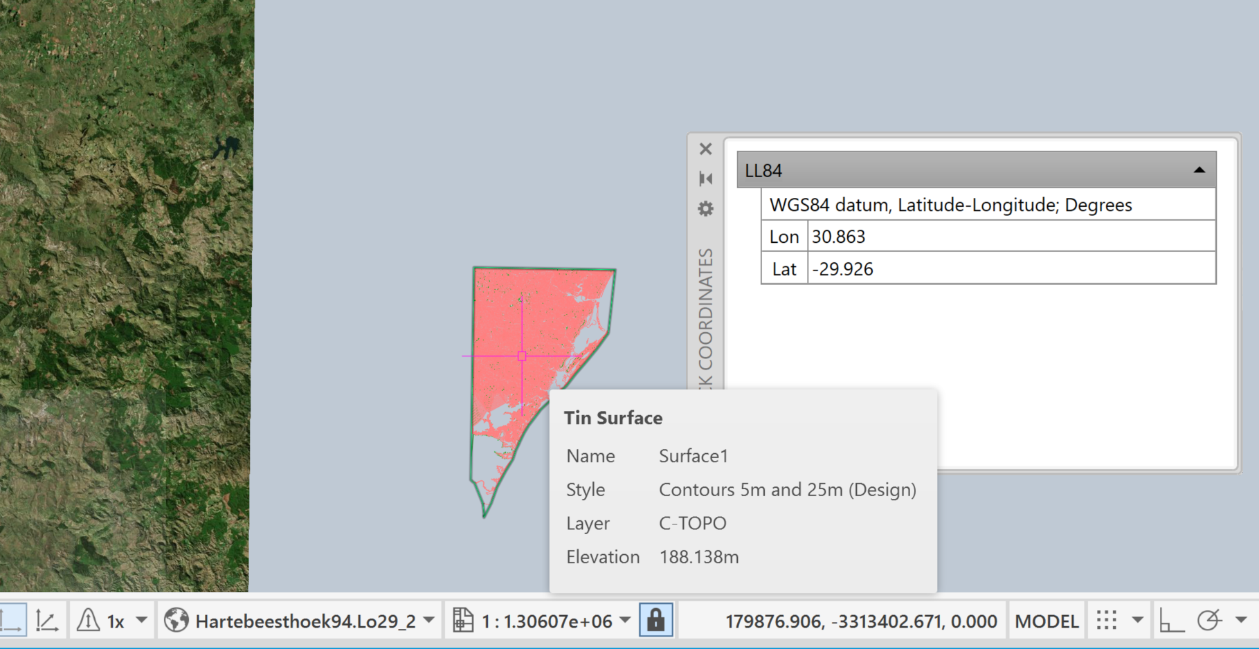
Task: Open the snap modes dropdown arrow
Action: [1139, 620]
